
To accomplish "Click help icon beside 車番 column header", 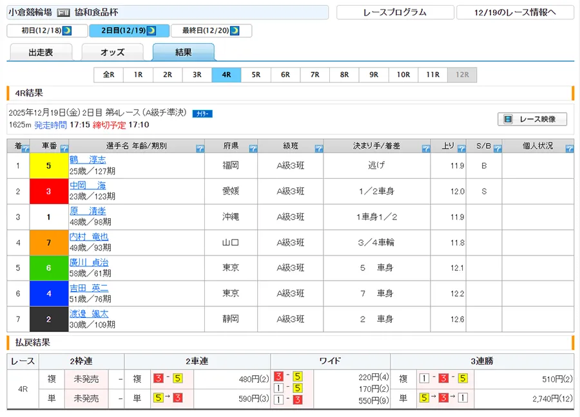I will (x=64, y=149).
